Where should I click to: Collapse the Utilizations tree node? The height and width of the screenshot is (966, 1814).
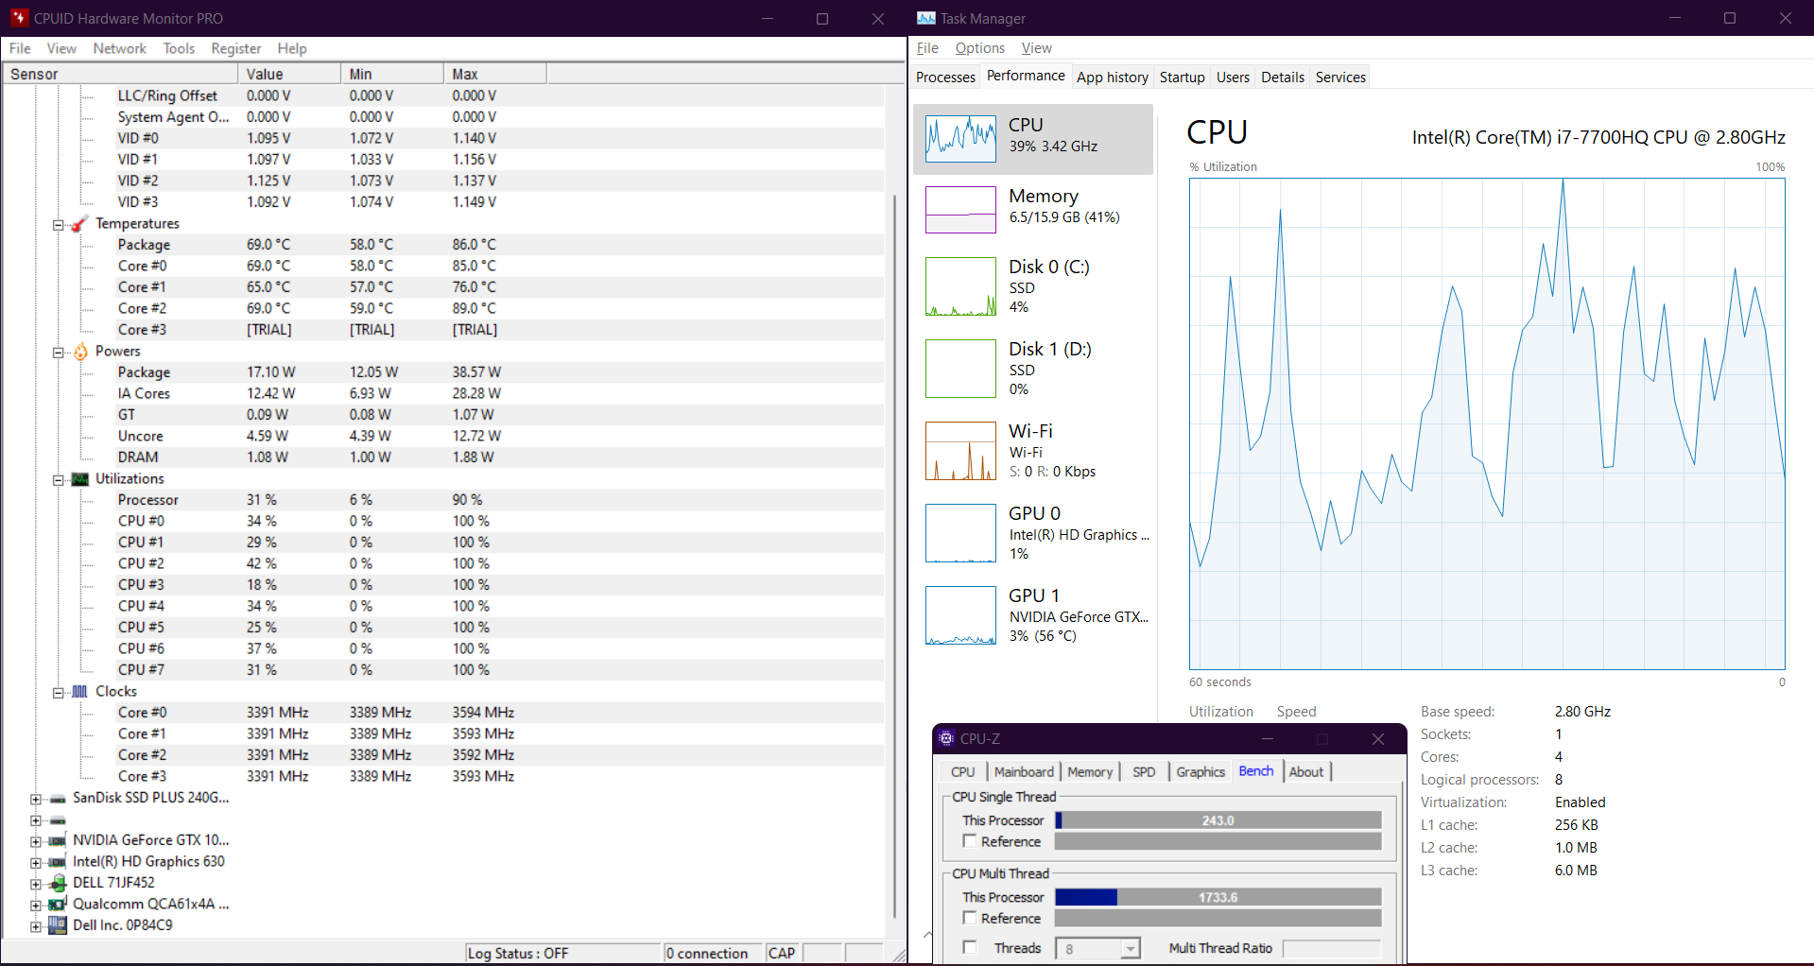58,480
